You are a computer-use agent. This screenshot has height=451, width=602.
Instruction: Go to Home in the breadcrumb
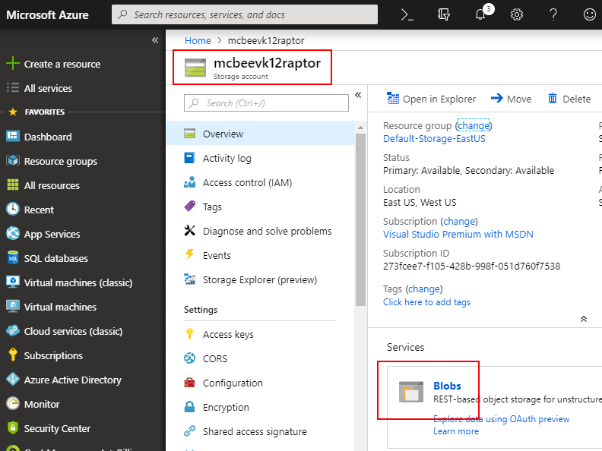point(198,41)
